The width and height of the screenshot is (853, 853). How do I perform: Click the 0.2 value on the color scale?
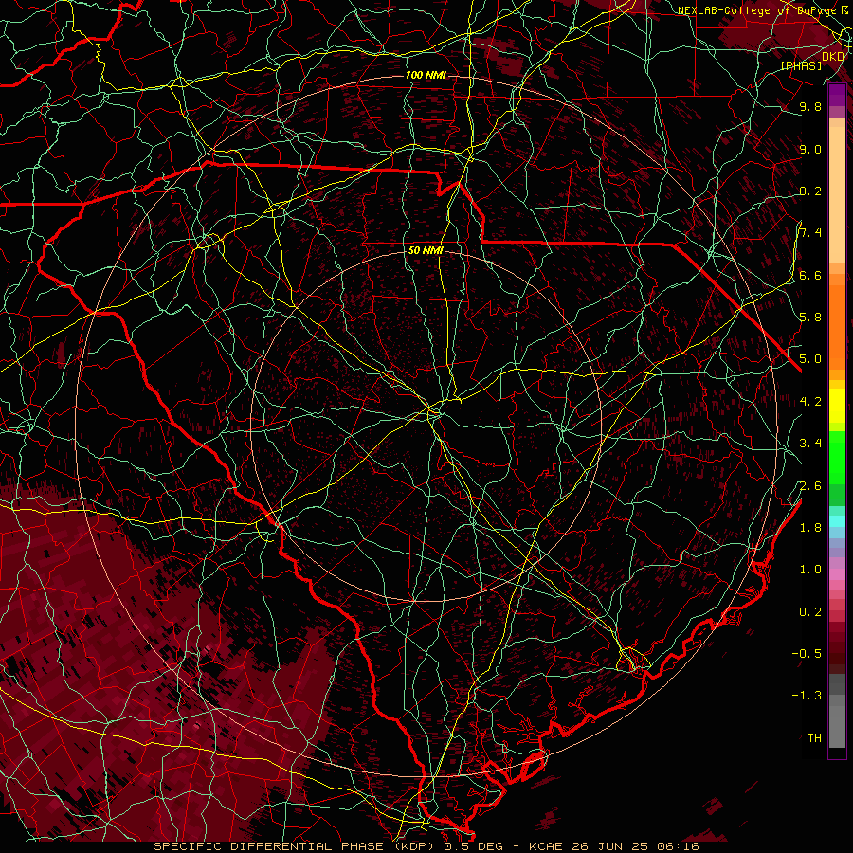pyautogui.click(x=810, y=612)
